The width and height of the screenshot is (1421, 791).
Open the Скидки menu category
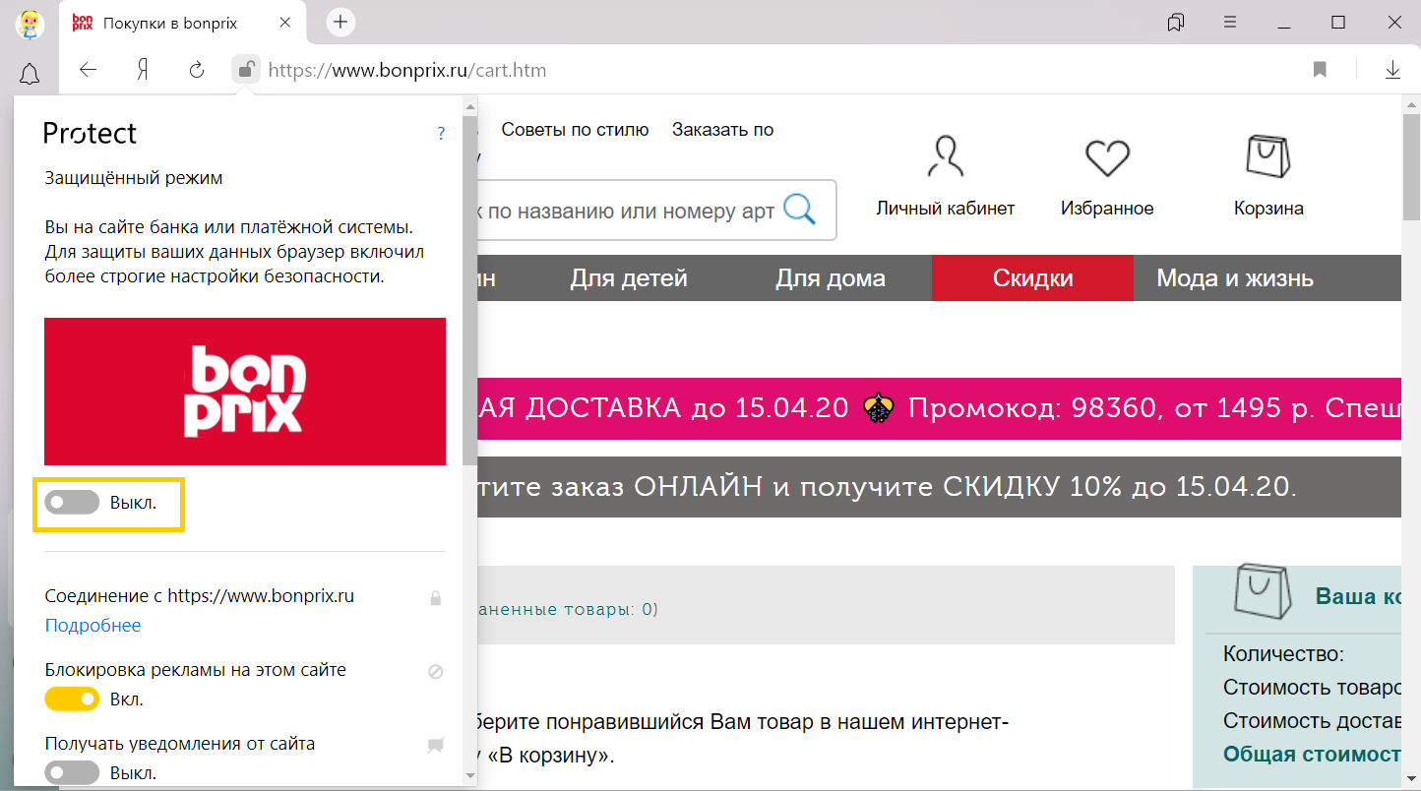(1032, 278)
